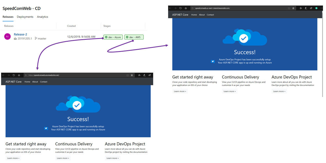
Task: Click refresh icon in the azurewebsites browser
Action: pyautogui.click(x=14, y=75)
